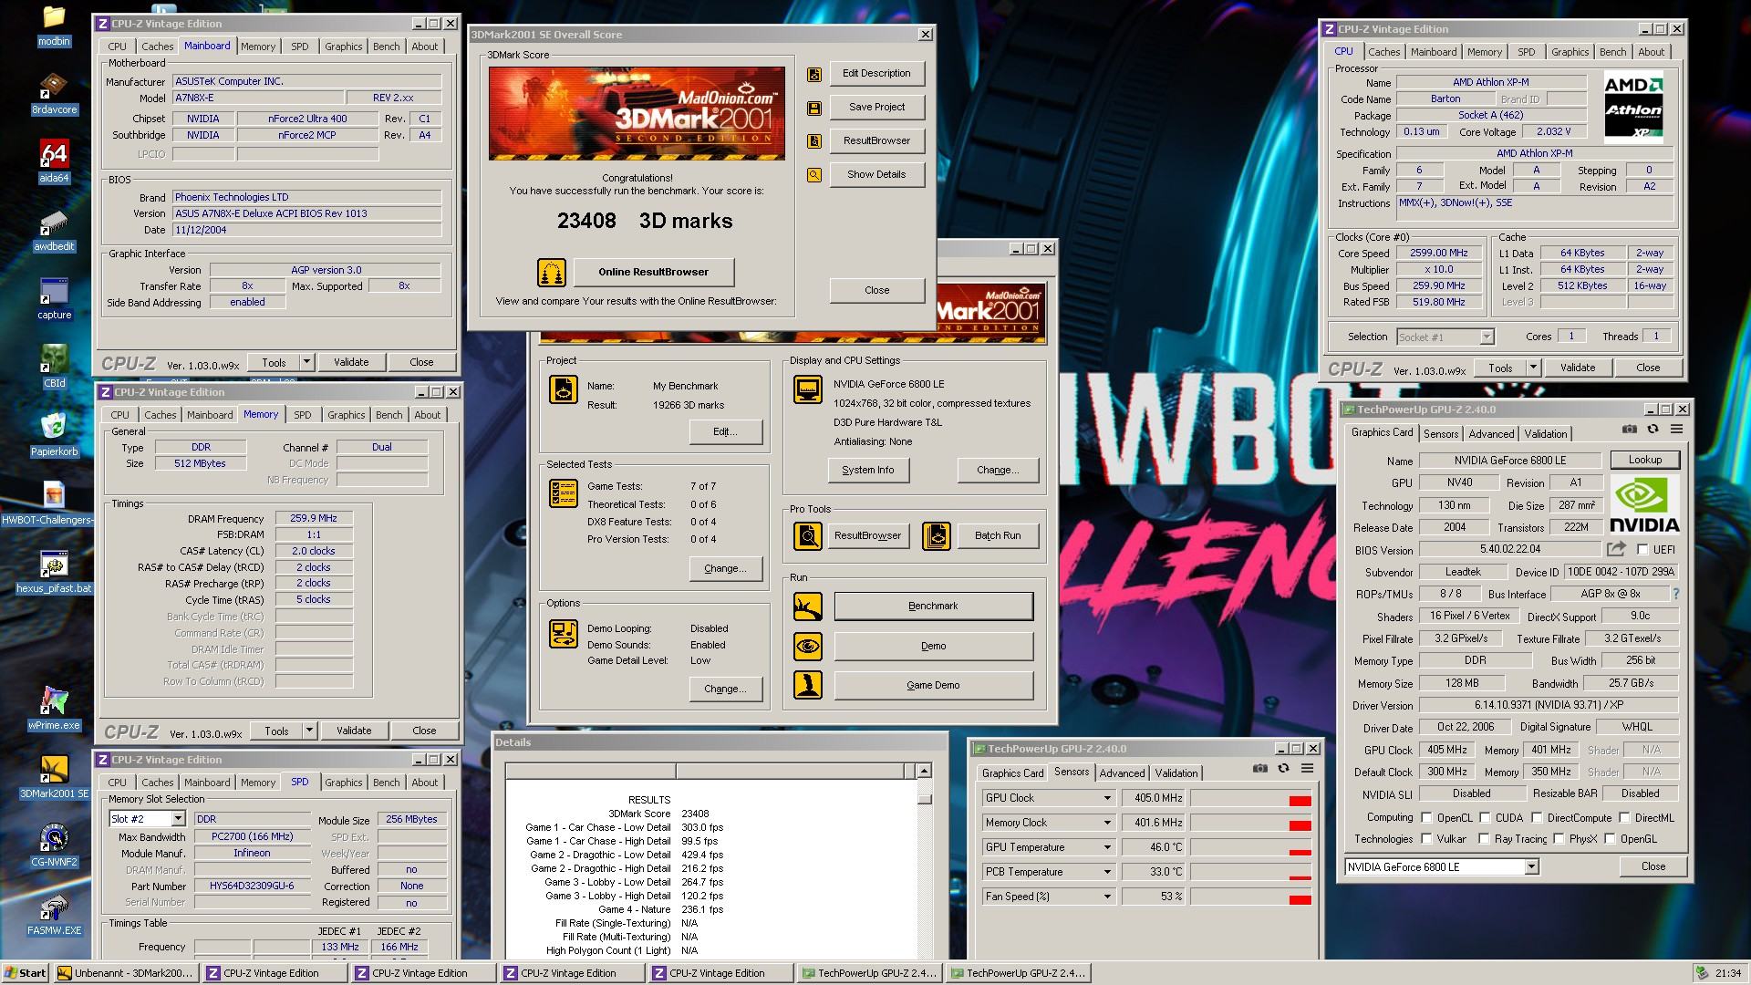
Task: Switch to SPD tab in Mainboard CPU-Z window
Action: (x=299, y=47)
